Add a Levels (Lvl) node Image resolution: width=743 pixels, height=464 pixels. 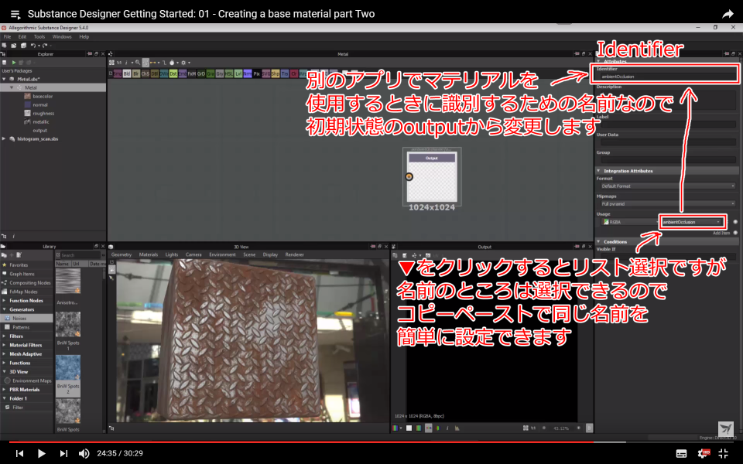[x=238, y=74]
